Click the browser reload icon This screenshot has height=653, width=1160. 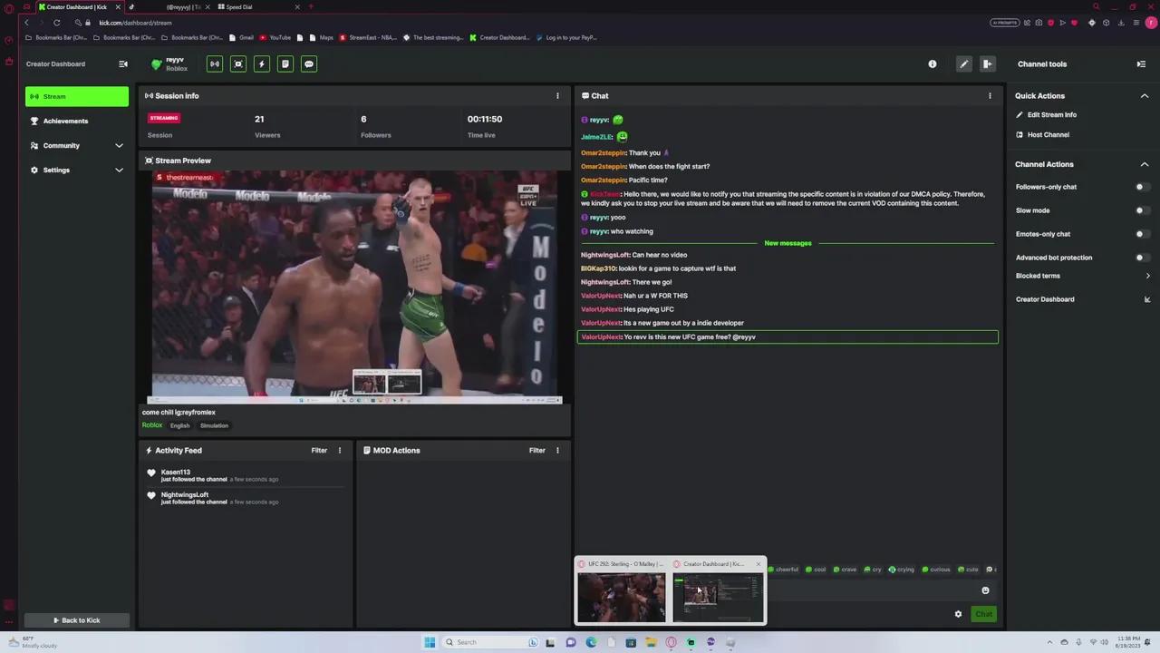(x=56, y=23)
